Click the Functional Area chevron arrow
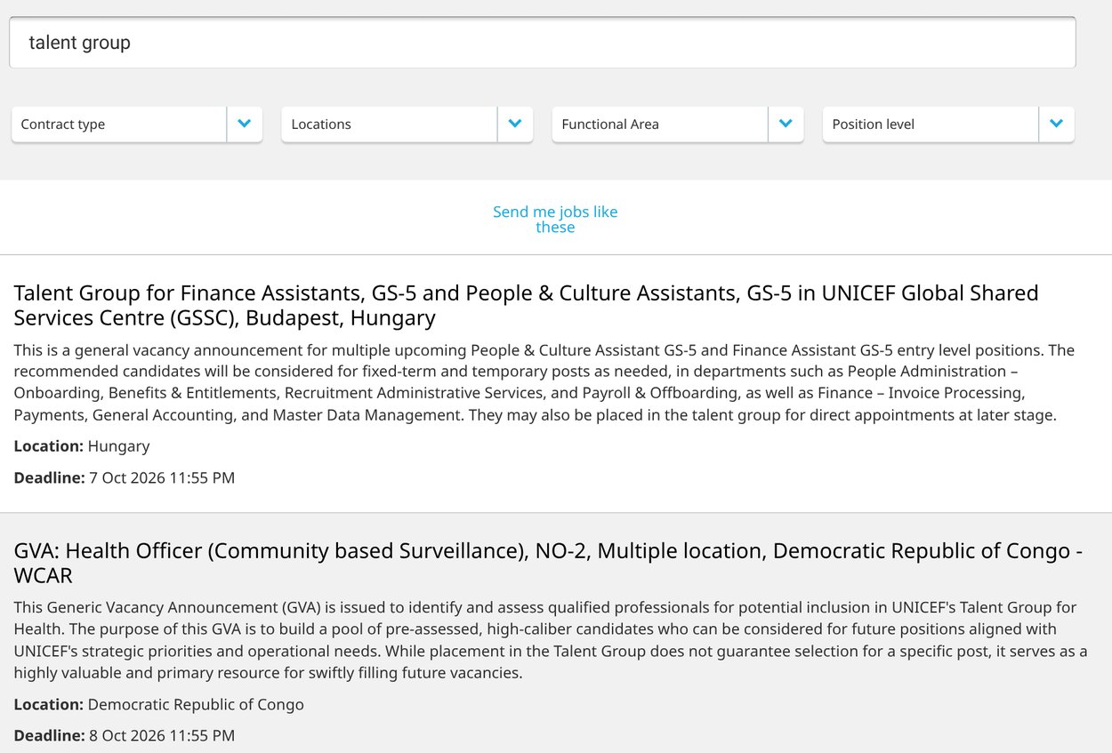1112x753 pixels. click(x=786, y=124)
